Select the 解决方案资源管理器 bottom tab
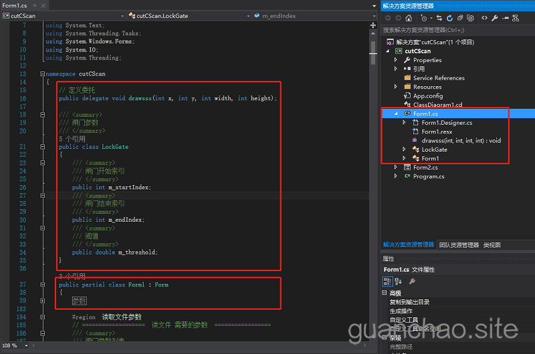The image size is (535, 354). click(x=408, y=244)
